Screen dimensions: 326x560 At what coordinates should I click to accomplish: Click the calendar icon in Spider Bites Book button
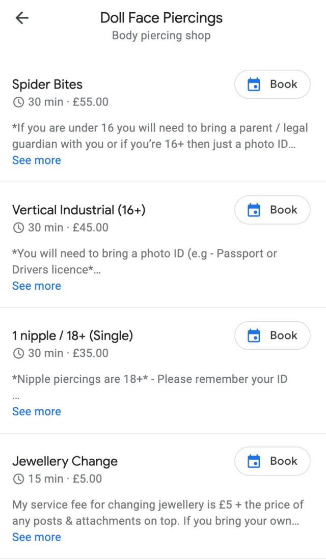(253, 84)
